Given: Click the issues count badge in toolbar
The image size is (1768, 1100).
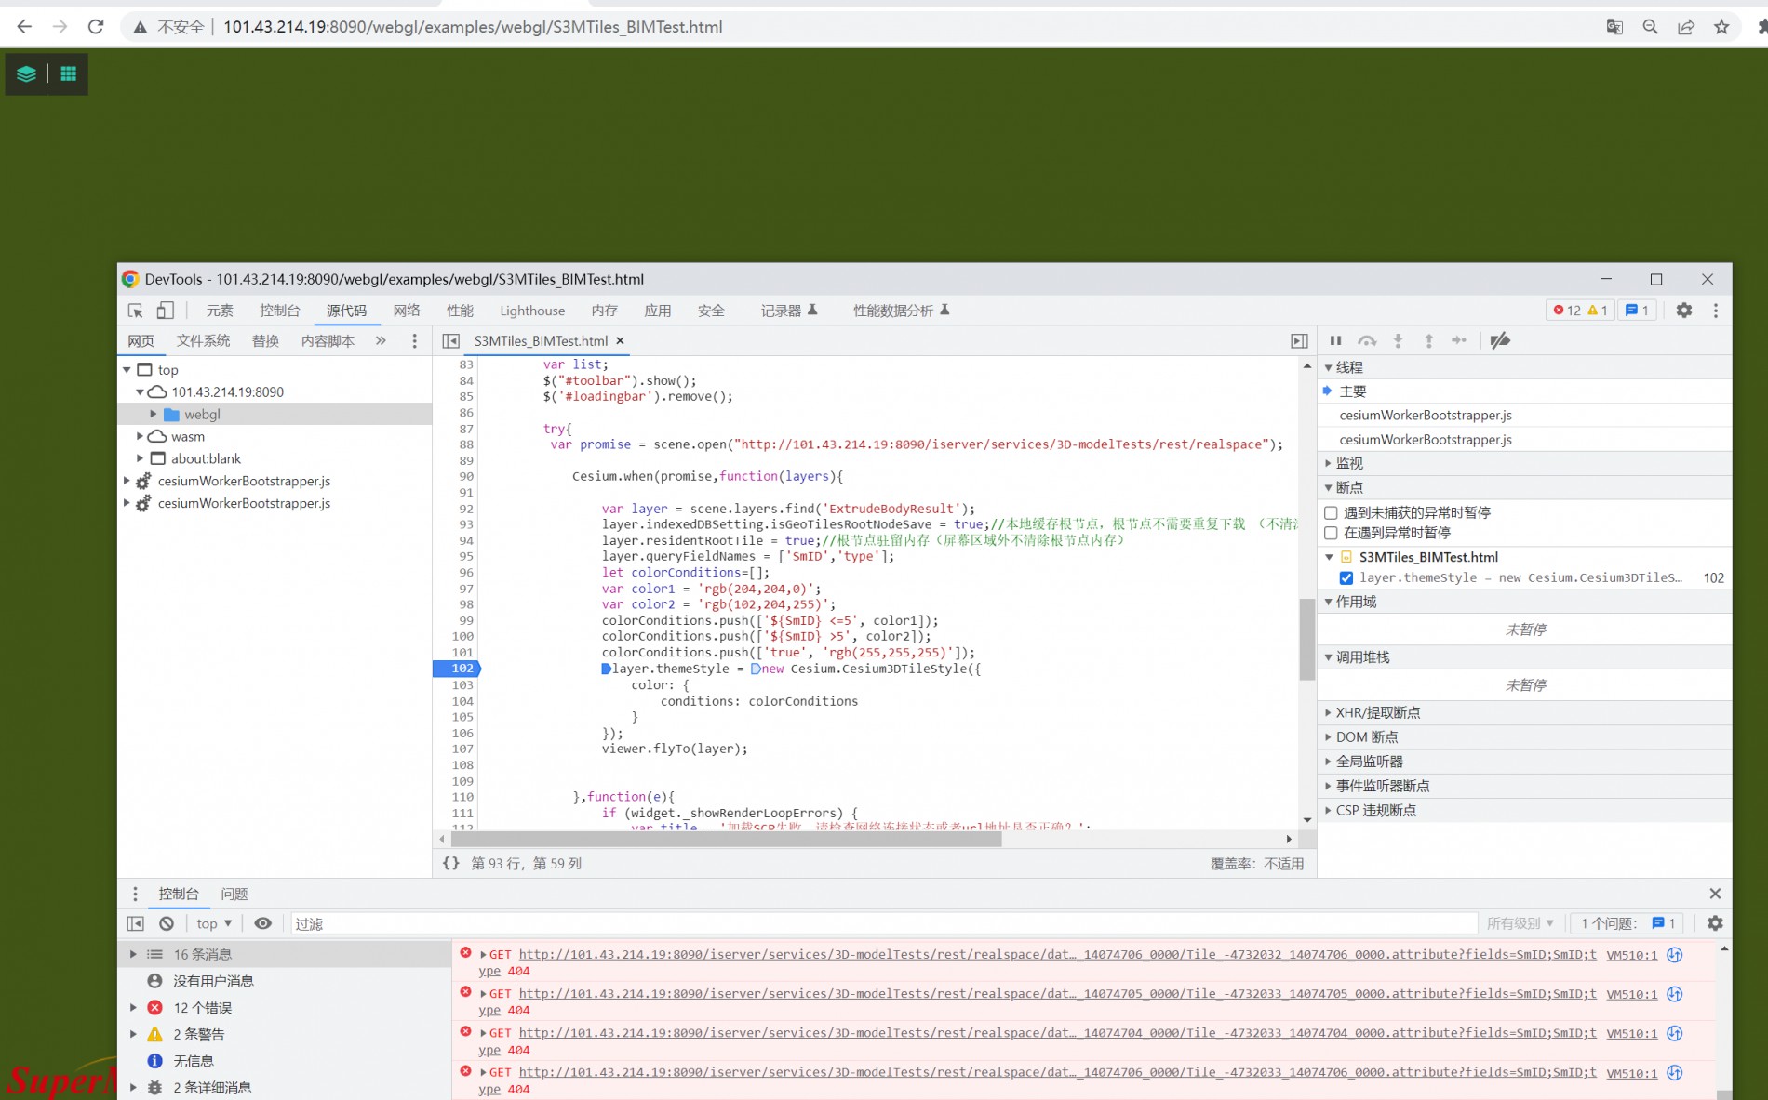Looking at the screenshot, I should click(1637, 311).
